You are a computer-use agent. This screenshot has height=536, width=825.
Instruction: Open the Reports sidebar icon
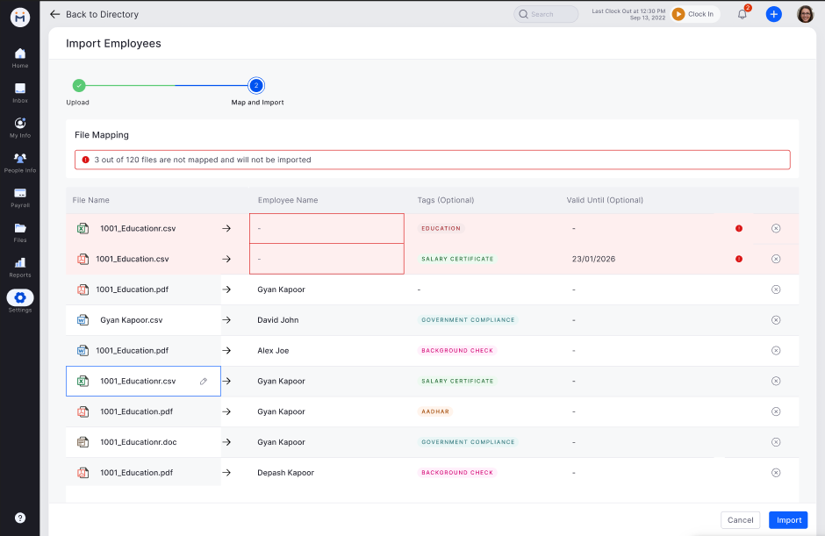pos(19,266)
